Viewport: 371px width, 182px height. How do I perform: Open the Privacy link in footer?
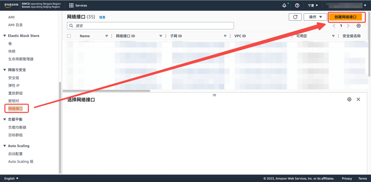[x=347, y=179]
